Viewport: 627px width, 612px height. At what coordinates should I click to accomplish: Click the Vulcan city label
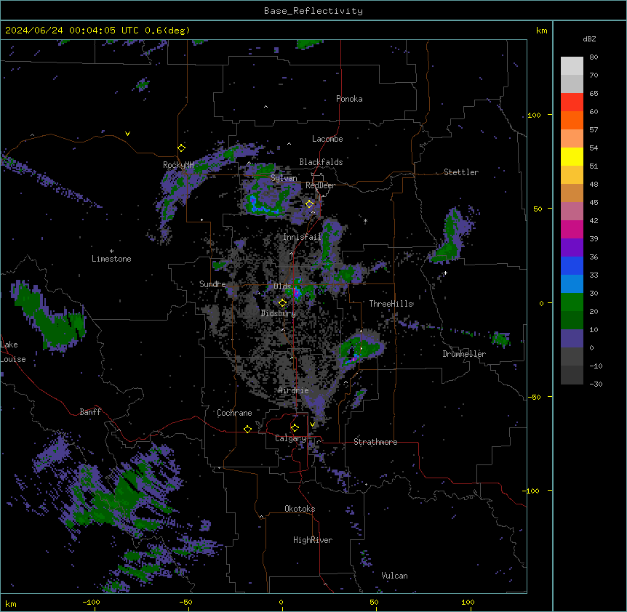tap(394, 576)
